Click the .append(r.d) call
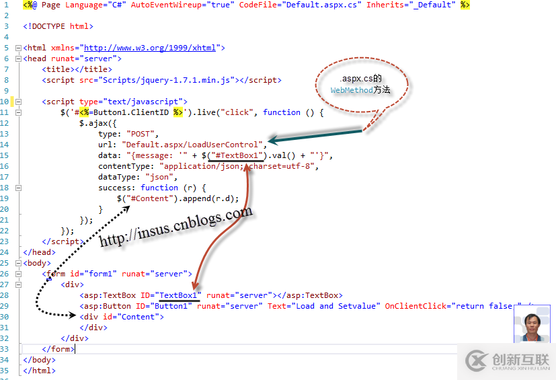 click(x=206, y=198)
